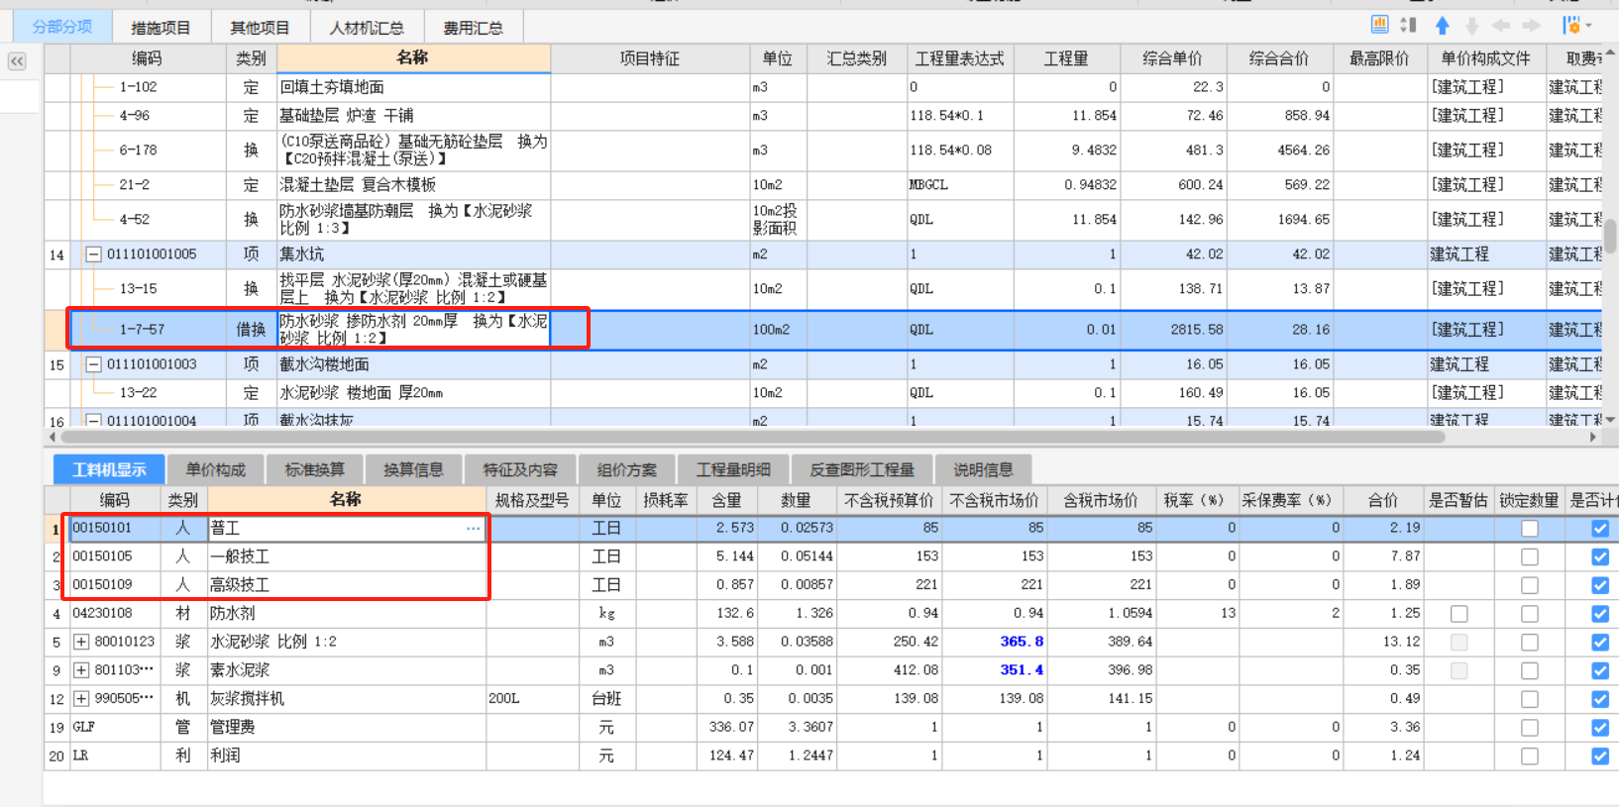The width and height of the screenshot is (1619, 807).
Task: Toggle 锁定数量 checkbox for 一般技工 row
Action: click(x=1530, y=557)
